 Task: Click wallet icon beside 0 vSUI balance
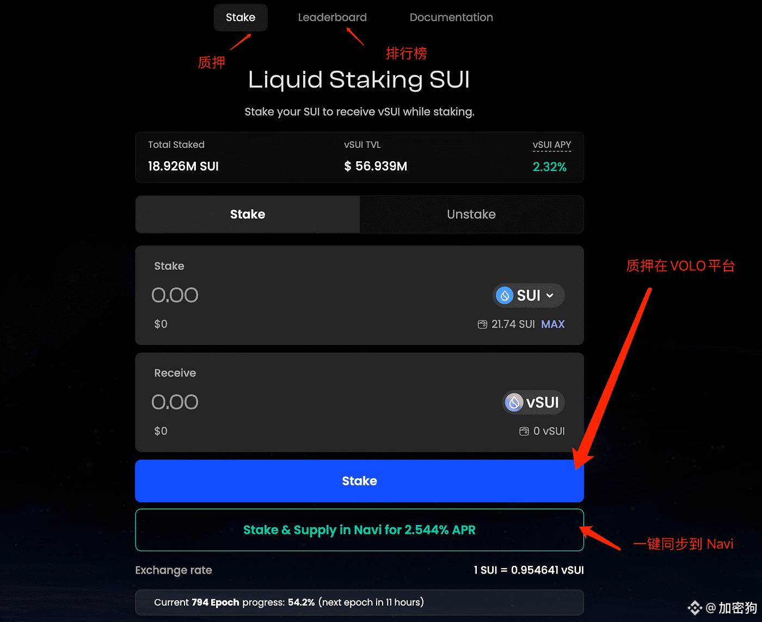coord(524,431)
